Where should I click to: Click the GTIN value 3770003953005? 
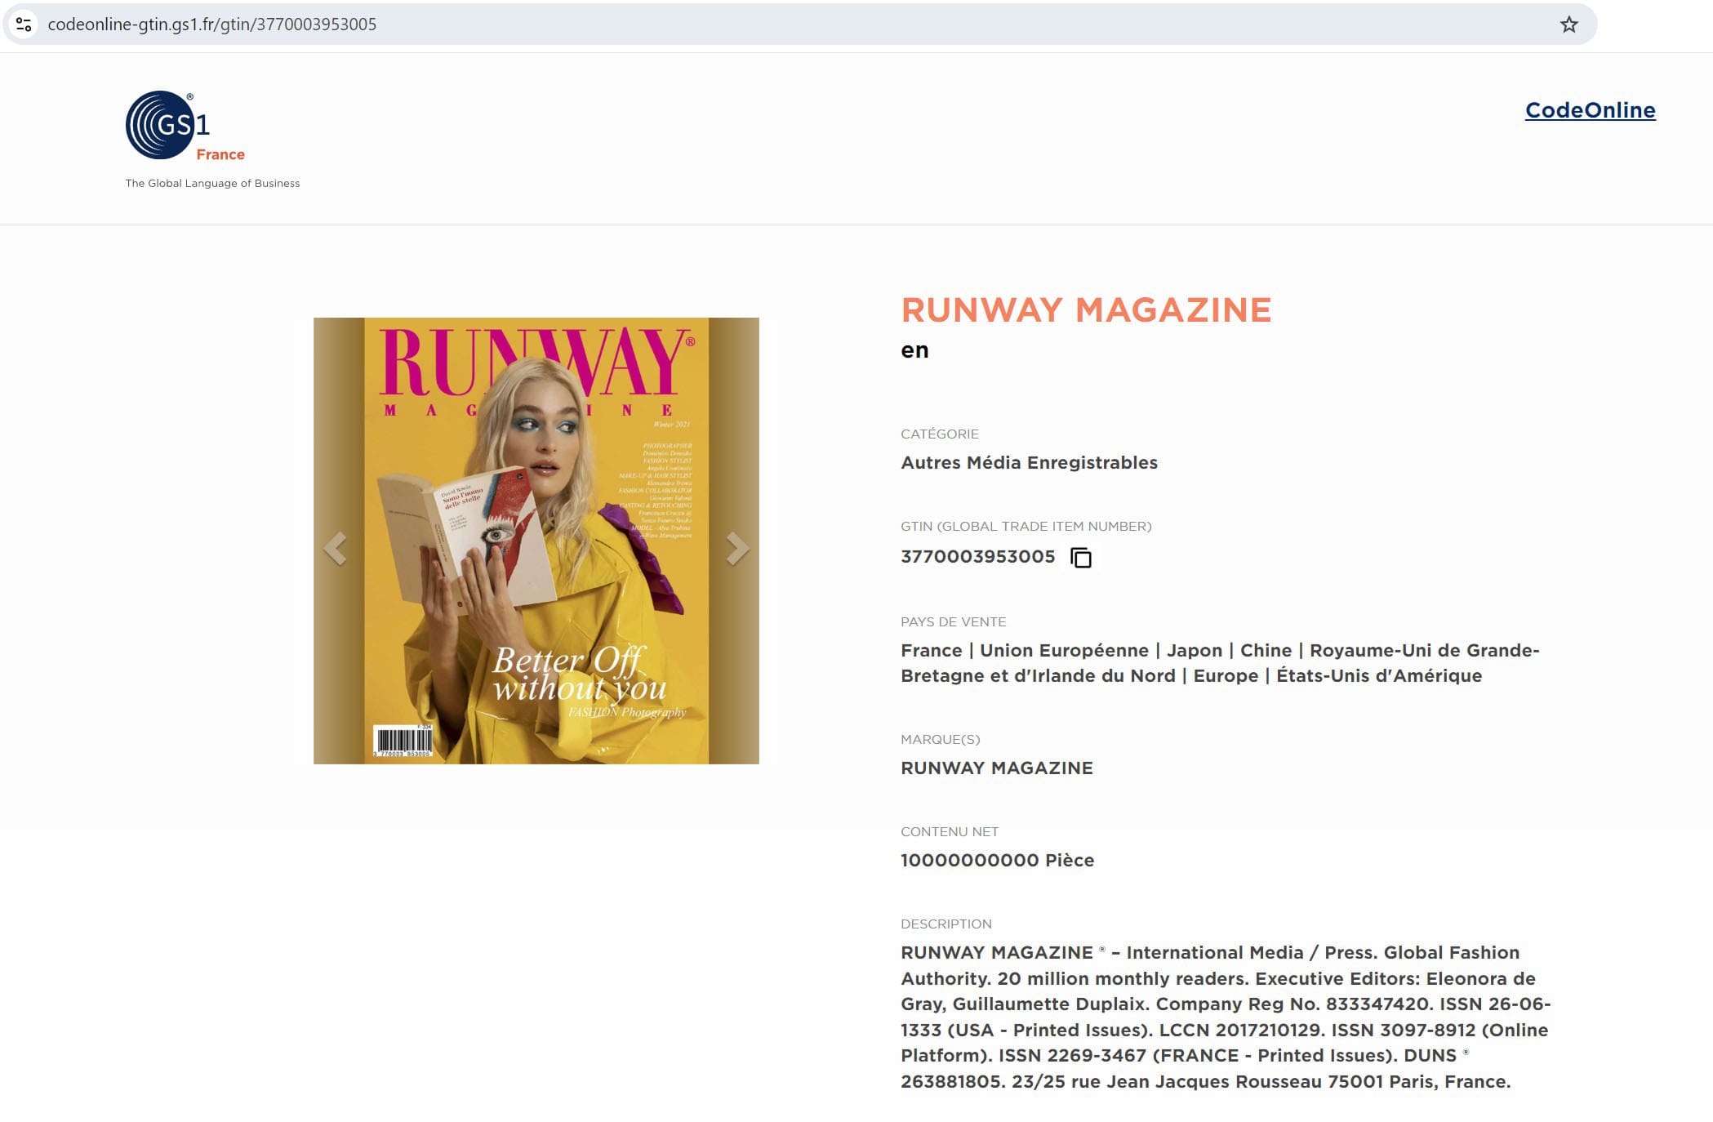[x=977, y=557]
